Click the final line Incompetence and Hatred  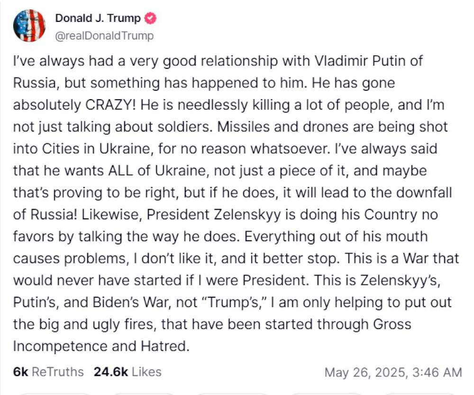(101, 346)
